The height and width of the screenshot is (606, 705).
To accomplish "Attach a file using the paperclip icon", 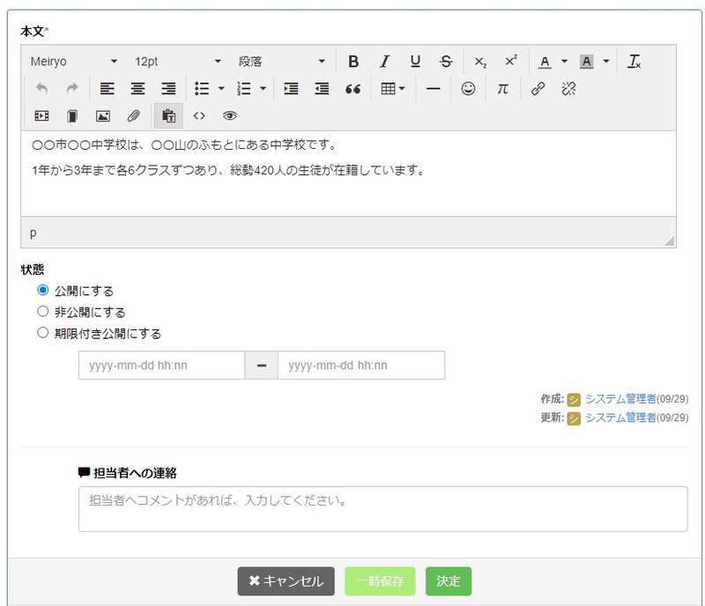I will click(x=134, y=116).
